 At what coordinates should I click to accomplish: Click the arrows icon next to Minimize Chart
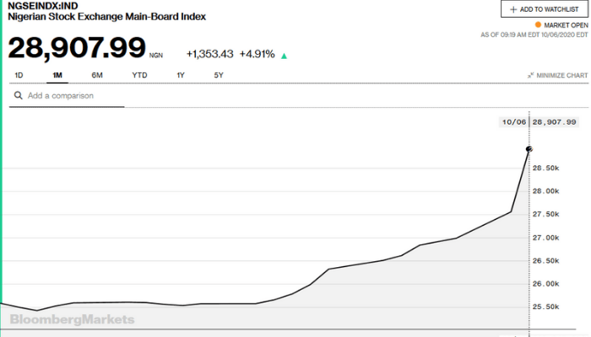click(x=529, y=76)
